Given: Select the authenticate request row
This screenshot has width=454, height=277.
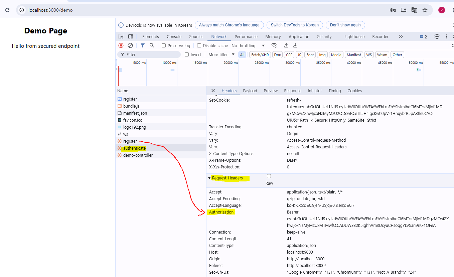Looking at the screenshot, I should click(x=161, y=148).
